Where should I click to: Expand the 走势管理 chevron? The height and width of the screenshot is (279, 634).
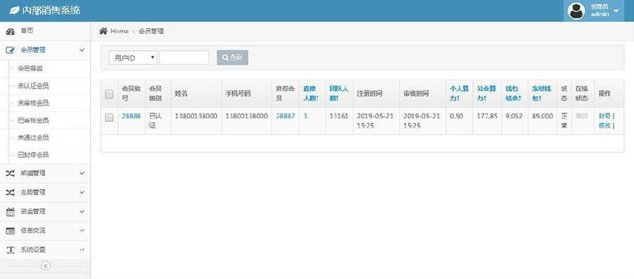coord(82,192)
